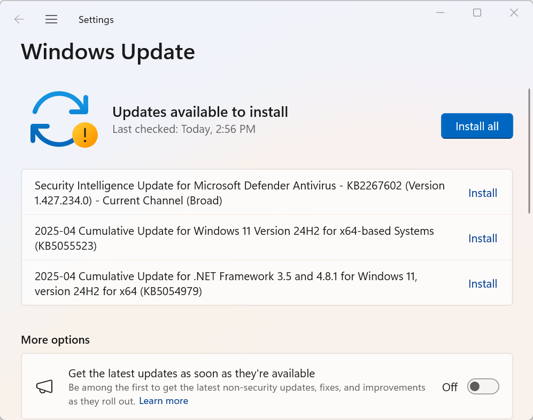Screen dimensions: 533x420
Task: Click the Last checked timestamp text
Action: point(184,129)
